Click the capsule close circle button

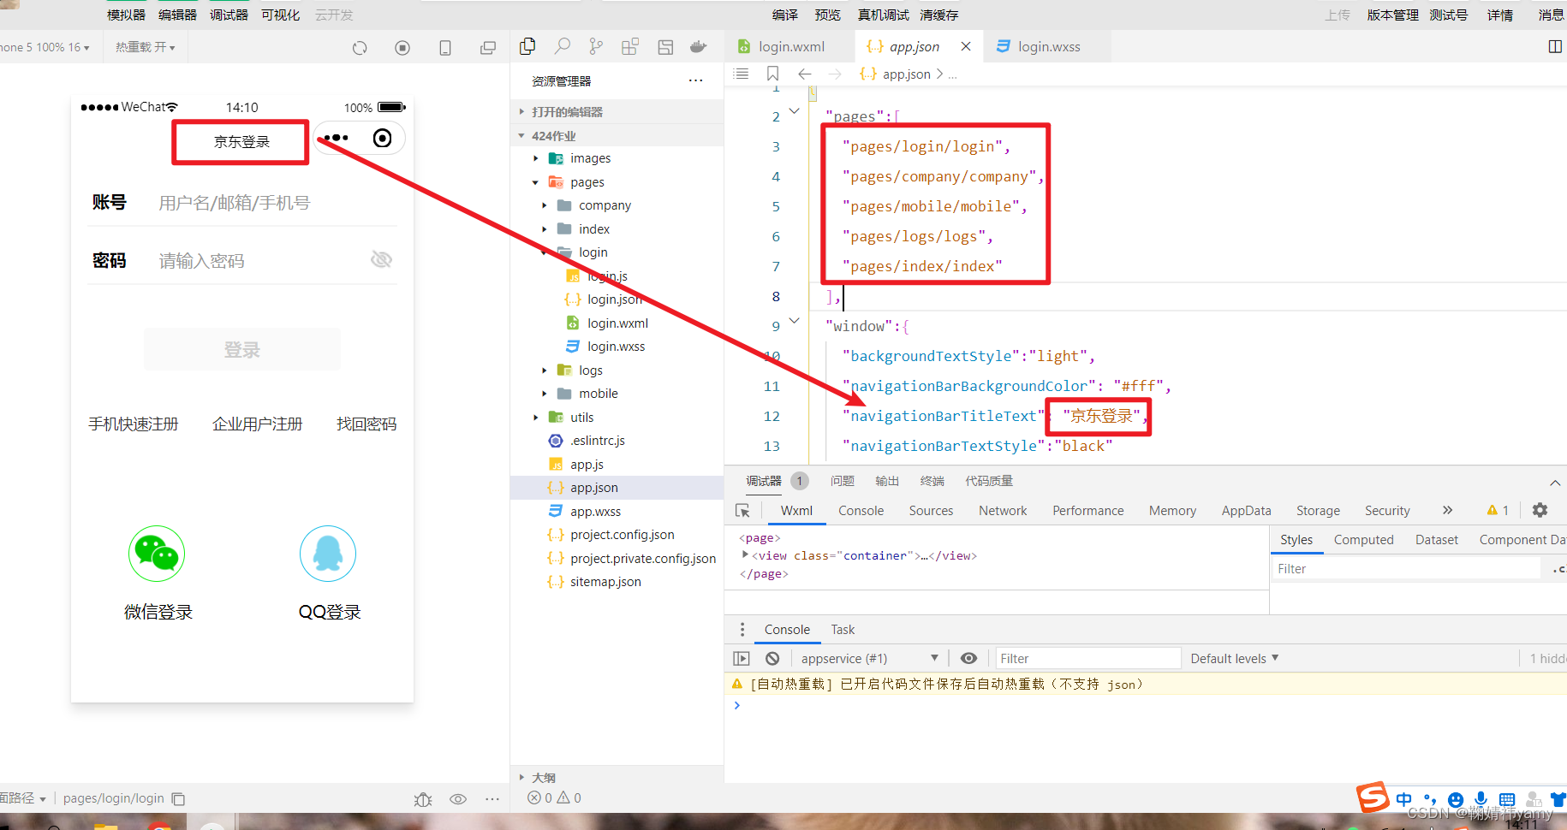pos(383,138)
